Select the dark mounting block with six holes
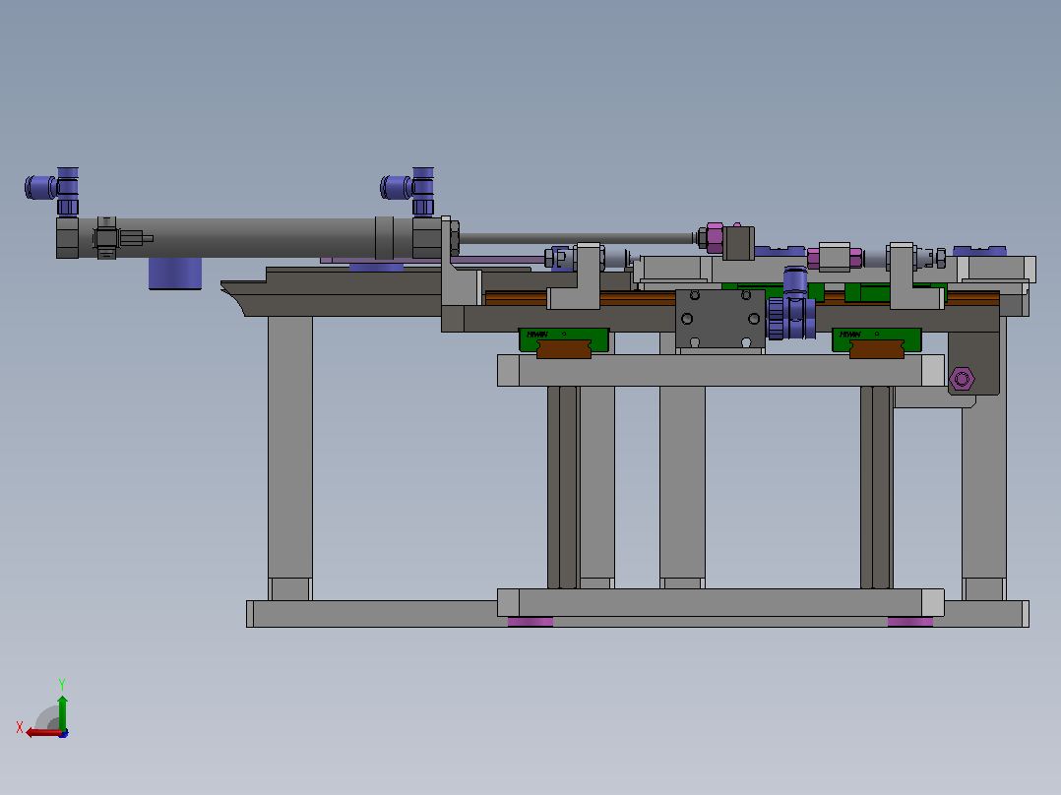 [x=720, y=318]
